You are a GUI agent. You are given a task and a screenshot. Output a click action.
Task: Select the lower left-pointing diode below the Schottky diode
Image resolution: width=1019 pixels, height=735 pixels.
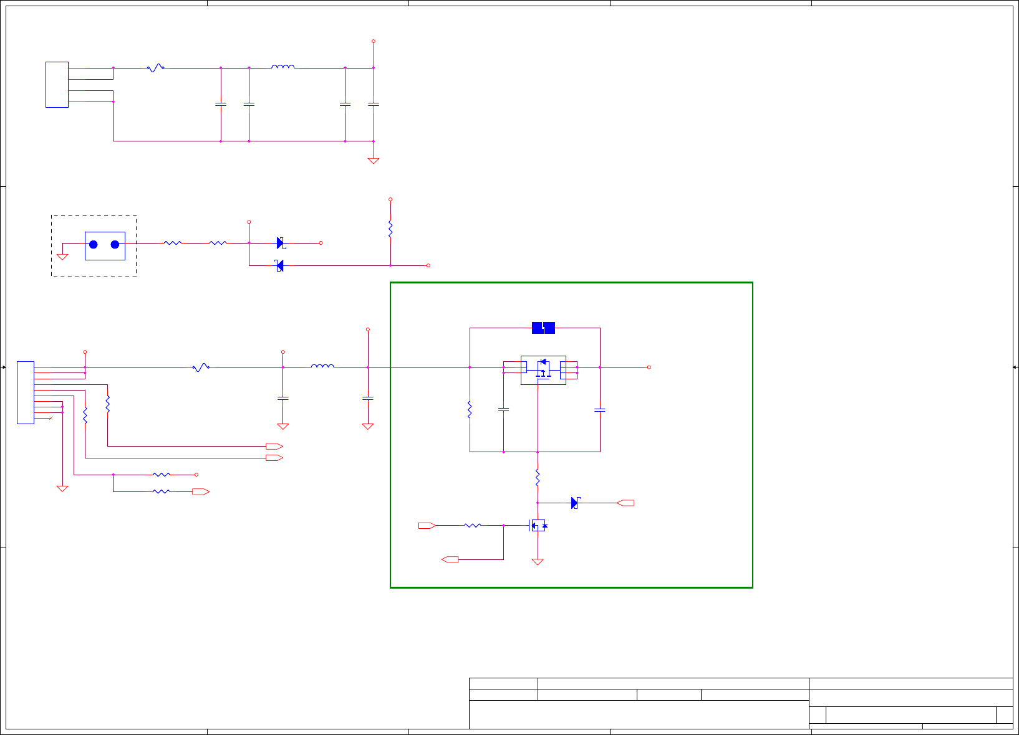(x=279, y=266)
